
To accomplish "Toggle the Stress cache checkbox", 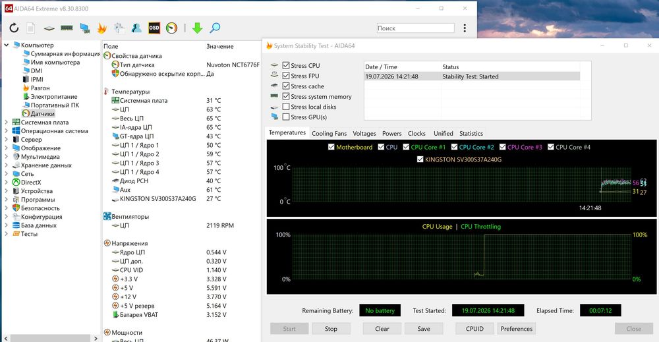I will tap(286, 86).
